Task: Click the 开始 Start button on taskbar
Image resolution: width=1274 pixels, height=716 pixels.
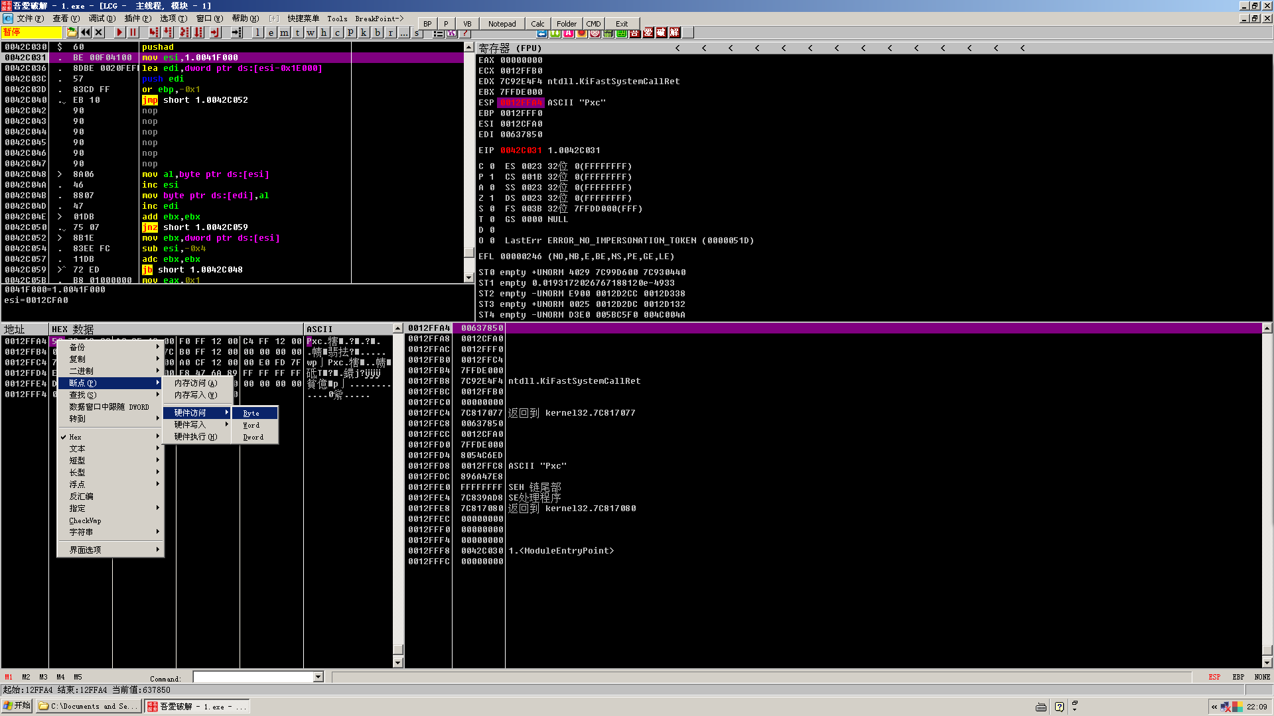Action: pos(17,706)
